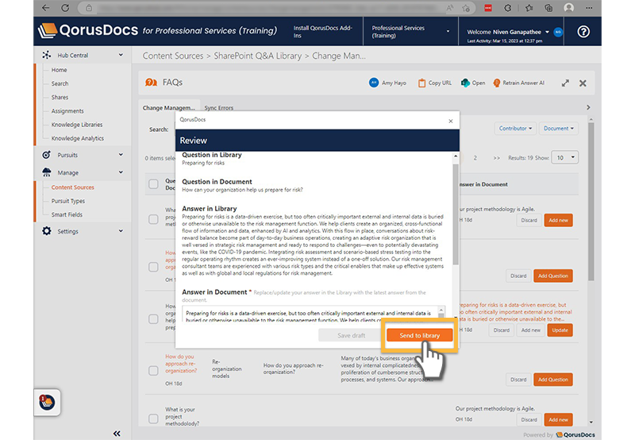
Task: Open the Contributor filter dropdown
Action: [515, 129]
